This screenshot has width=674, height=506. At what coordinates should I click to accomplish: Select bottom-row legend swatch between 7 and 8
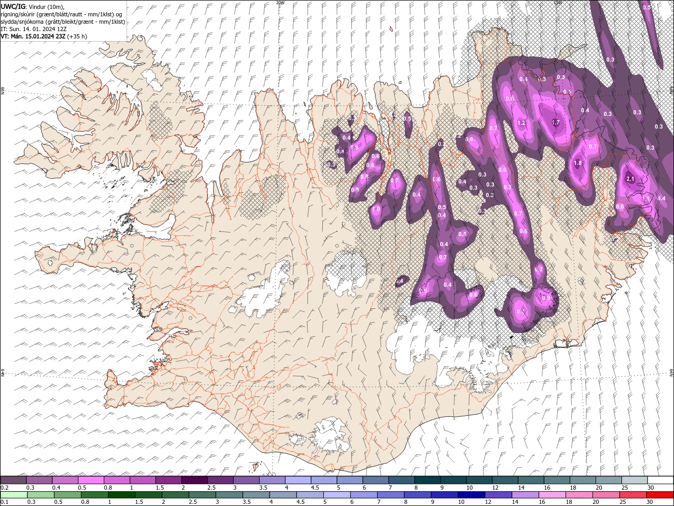click(391, 495)
